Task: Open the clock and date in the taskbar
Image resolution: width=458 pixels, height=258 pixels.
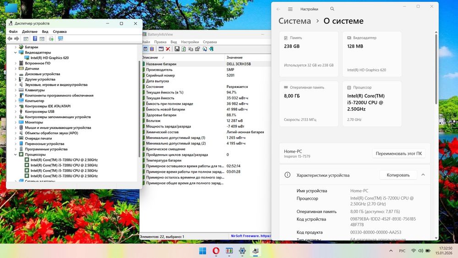Action: click(444, 251)
